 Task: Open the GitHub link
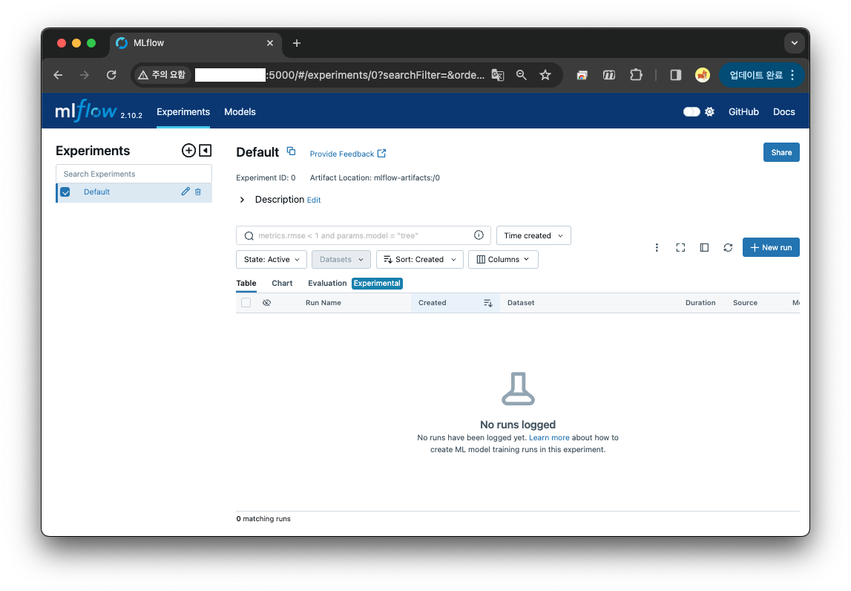[x=743, y=112]
